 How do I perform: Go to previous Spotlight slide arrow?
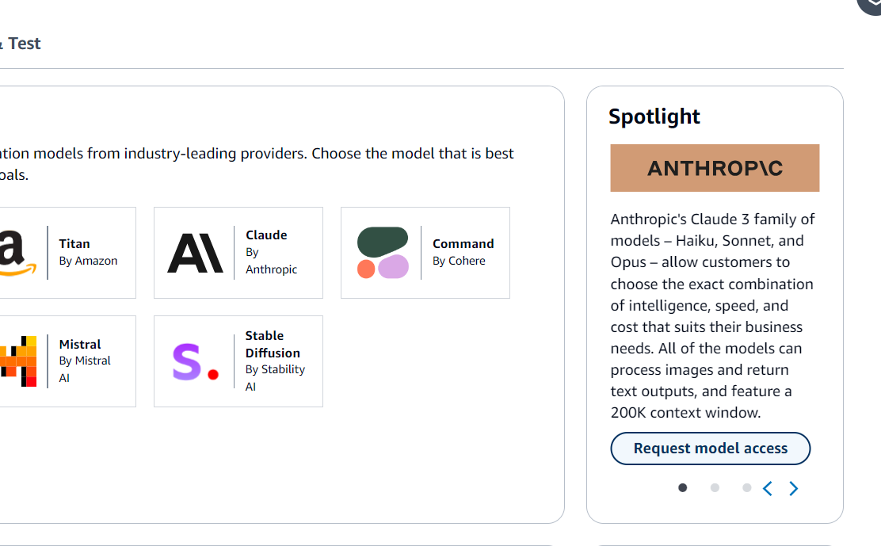(x=767, y=488)
